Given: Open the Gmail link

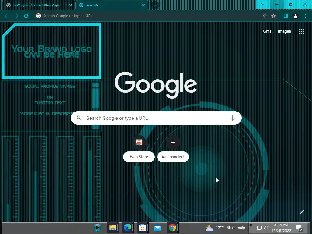Looking at the screenshot, I should [268, 31].
